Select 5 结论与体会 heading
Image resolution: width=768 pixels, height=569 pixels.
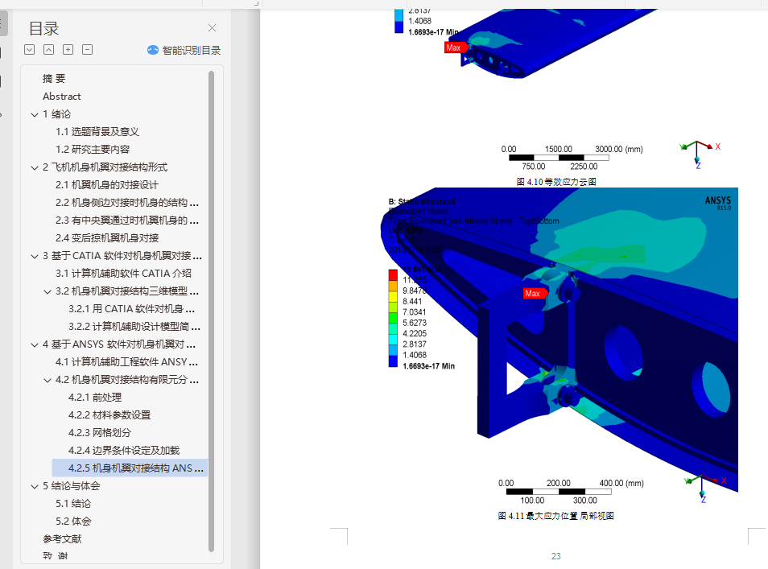72,486
